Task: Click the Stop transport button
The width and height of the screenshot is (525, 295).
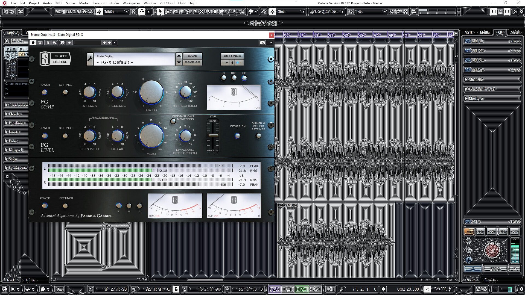Action: (x=288, y=289)
